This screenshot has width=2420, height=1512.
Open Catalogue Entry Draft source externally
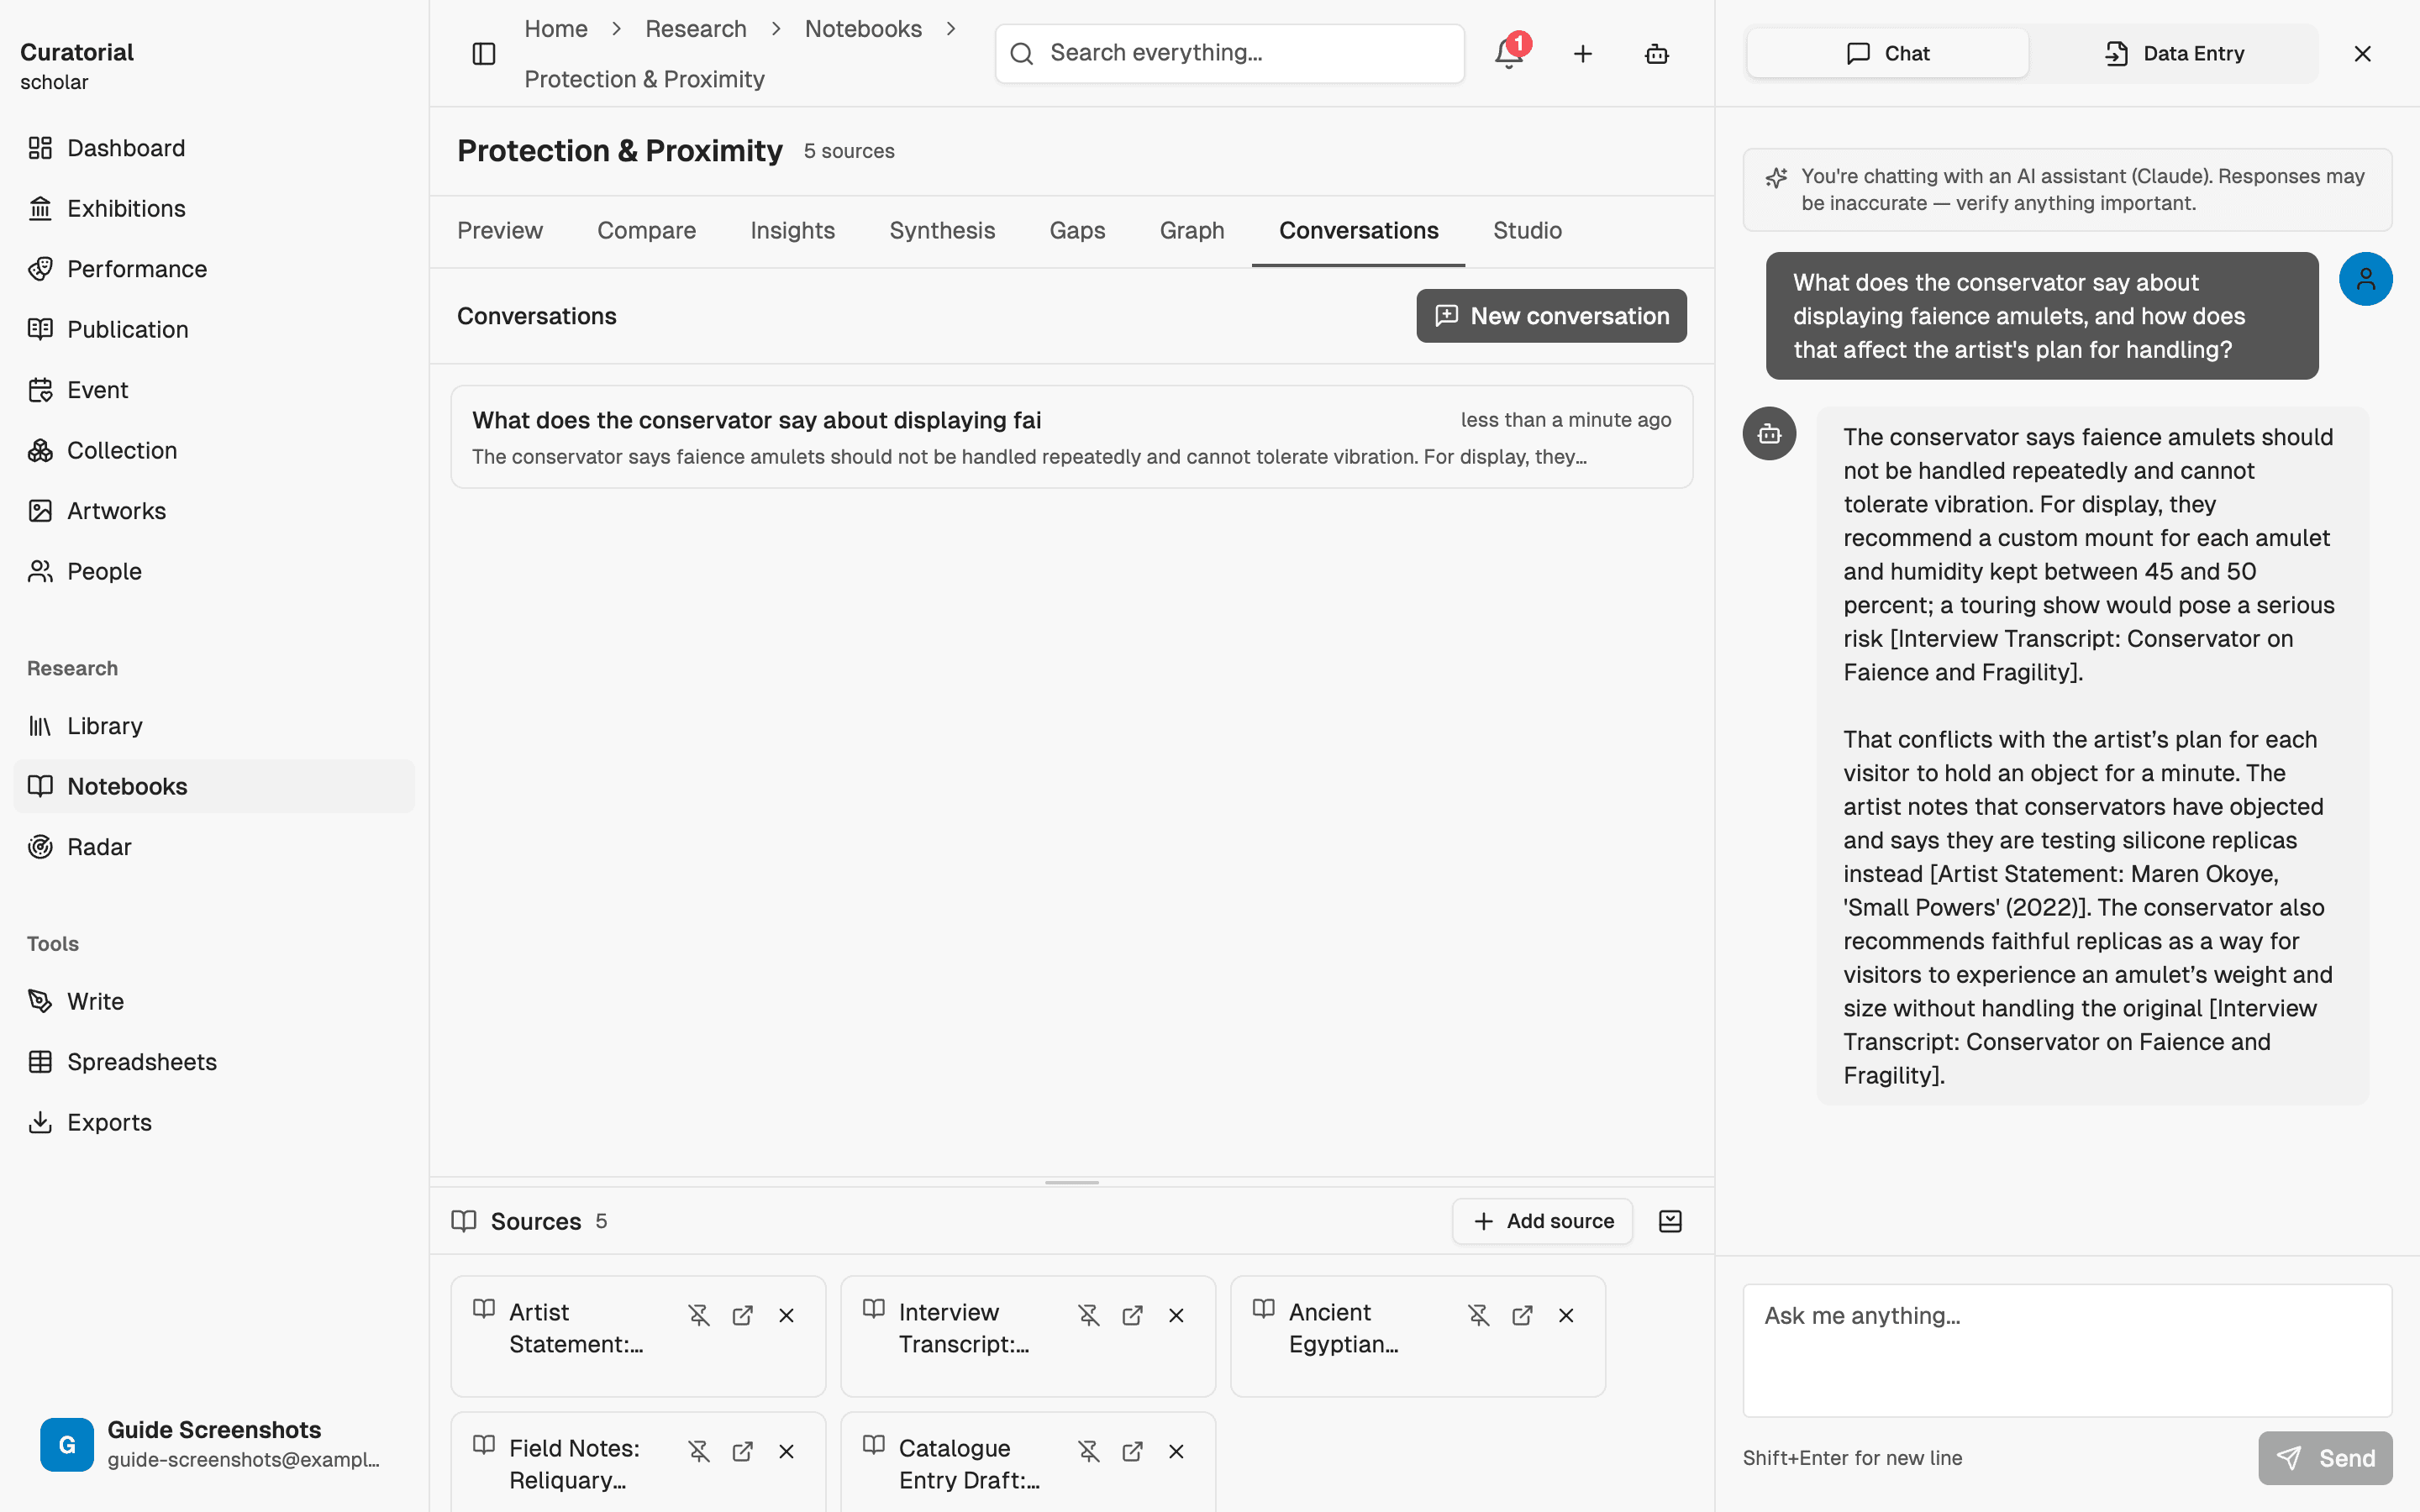pyautogui.click(x=1133, y=1451)
